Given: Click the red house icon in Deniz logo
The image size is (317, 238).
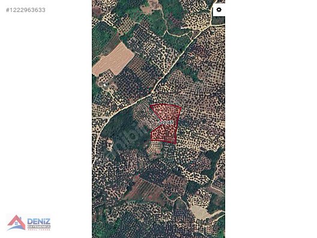Looking at the screenshot, I should point(16,221).
